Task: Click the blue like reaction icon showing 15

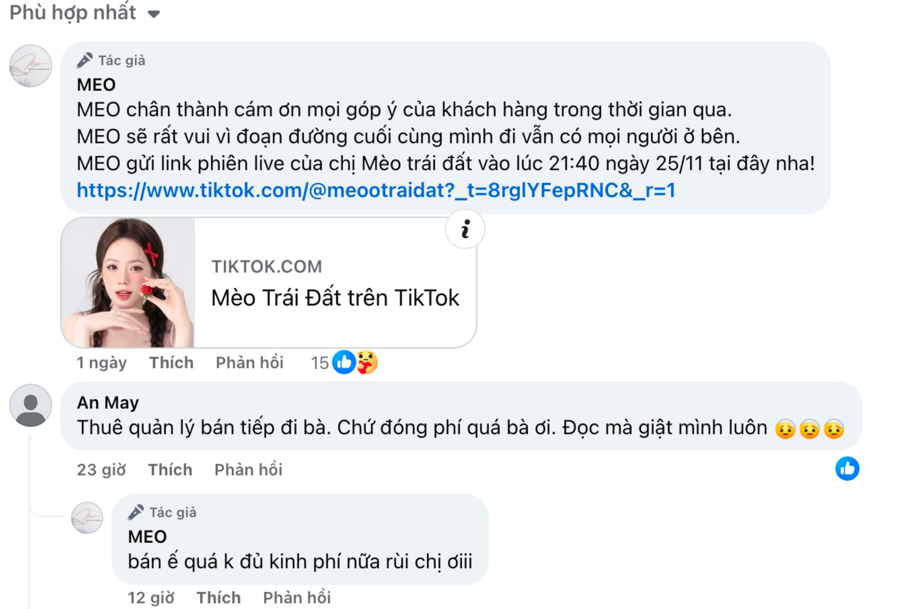Action: 344,363
